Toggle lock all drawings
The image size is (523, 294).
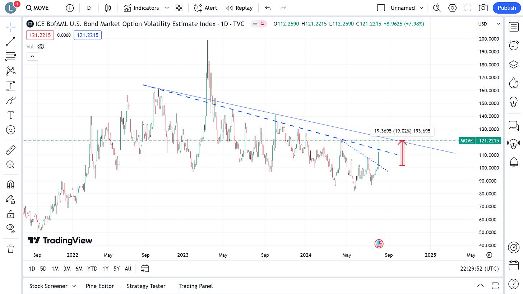coord(11,214)
